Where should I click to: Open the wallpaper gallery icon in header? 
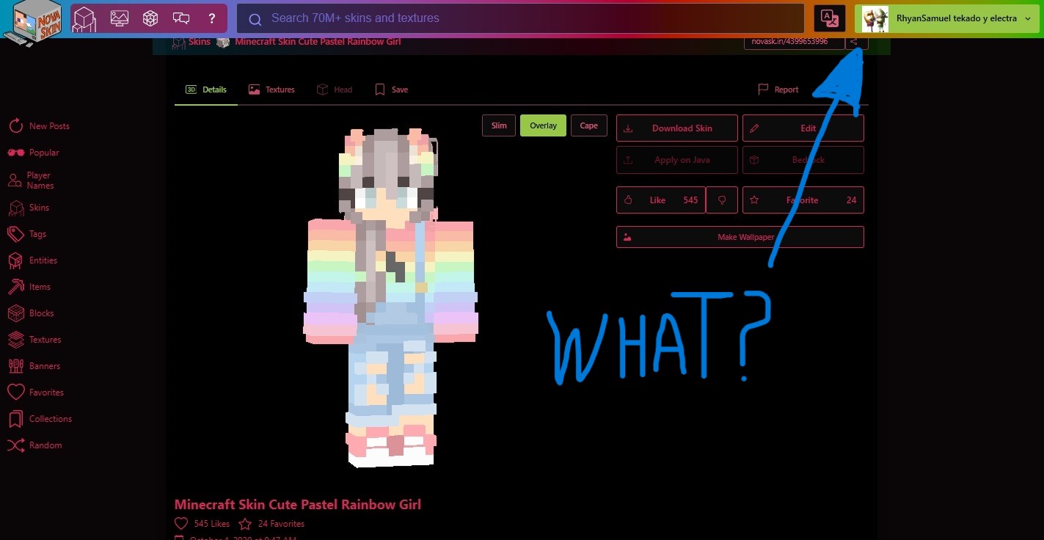[119, 18]
